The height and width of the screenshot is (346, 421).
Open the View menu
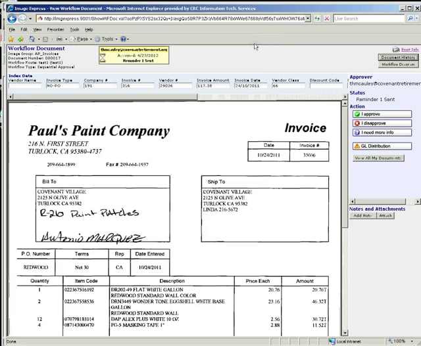(37, 30)
